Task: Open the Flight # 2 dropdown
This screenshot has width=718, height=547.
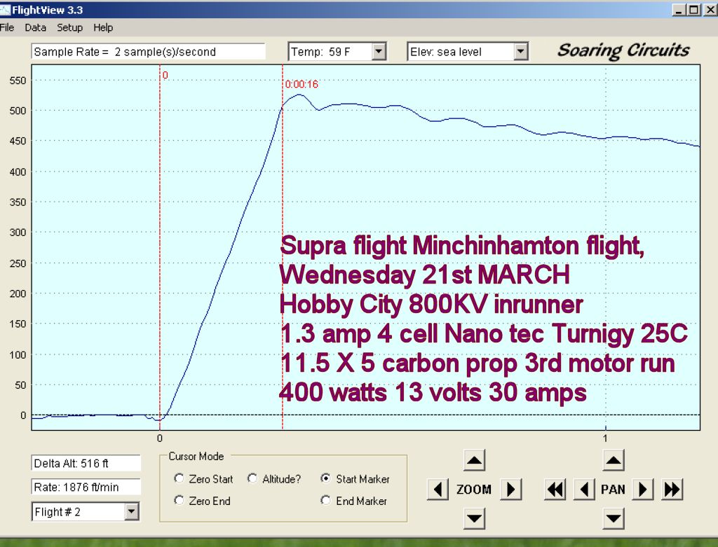Action: [131, 512]
